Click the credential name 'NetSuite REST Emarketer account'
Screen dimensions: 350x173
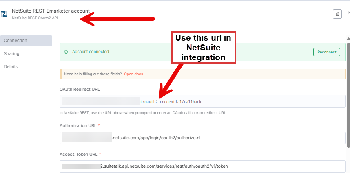pos(51,11)
